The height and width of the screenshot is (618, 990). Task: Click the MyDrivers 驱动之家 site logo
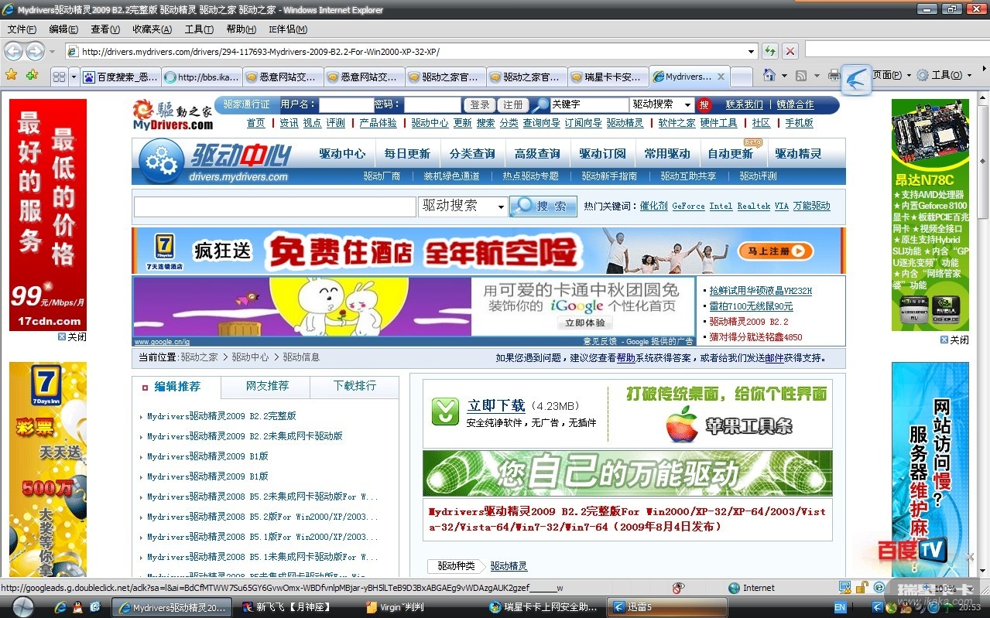[x=172, y=114]
